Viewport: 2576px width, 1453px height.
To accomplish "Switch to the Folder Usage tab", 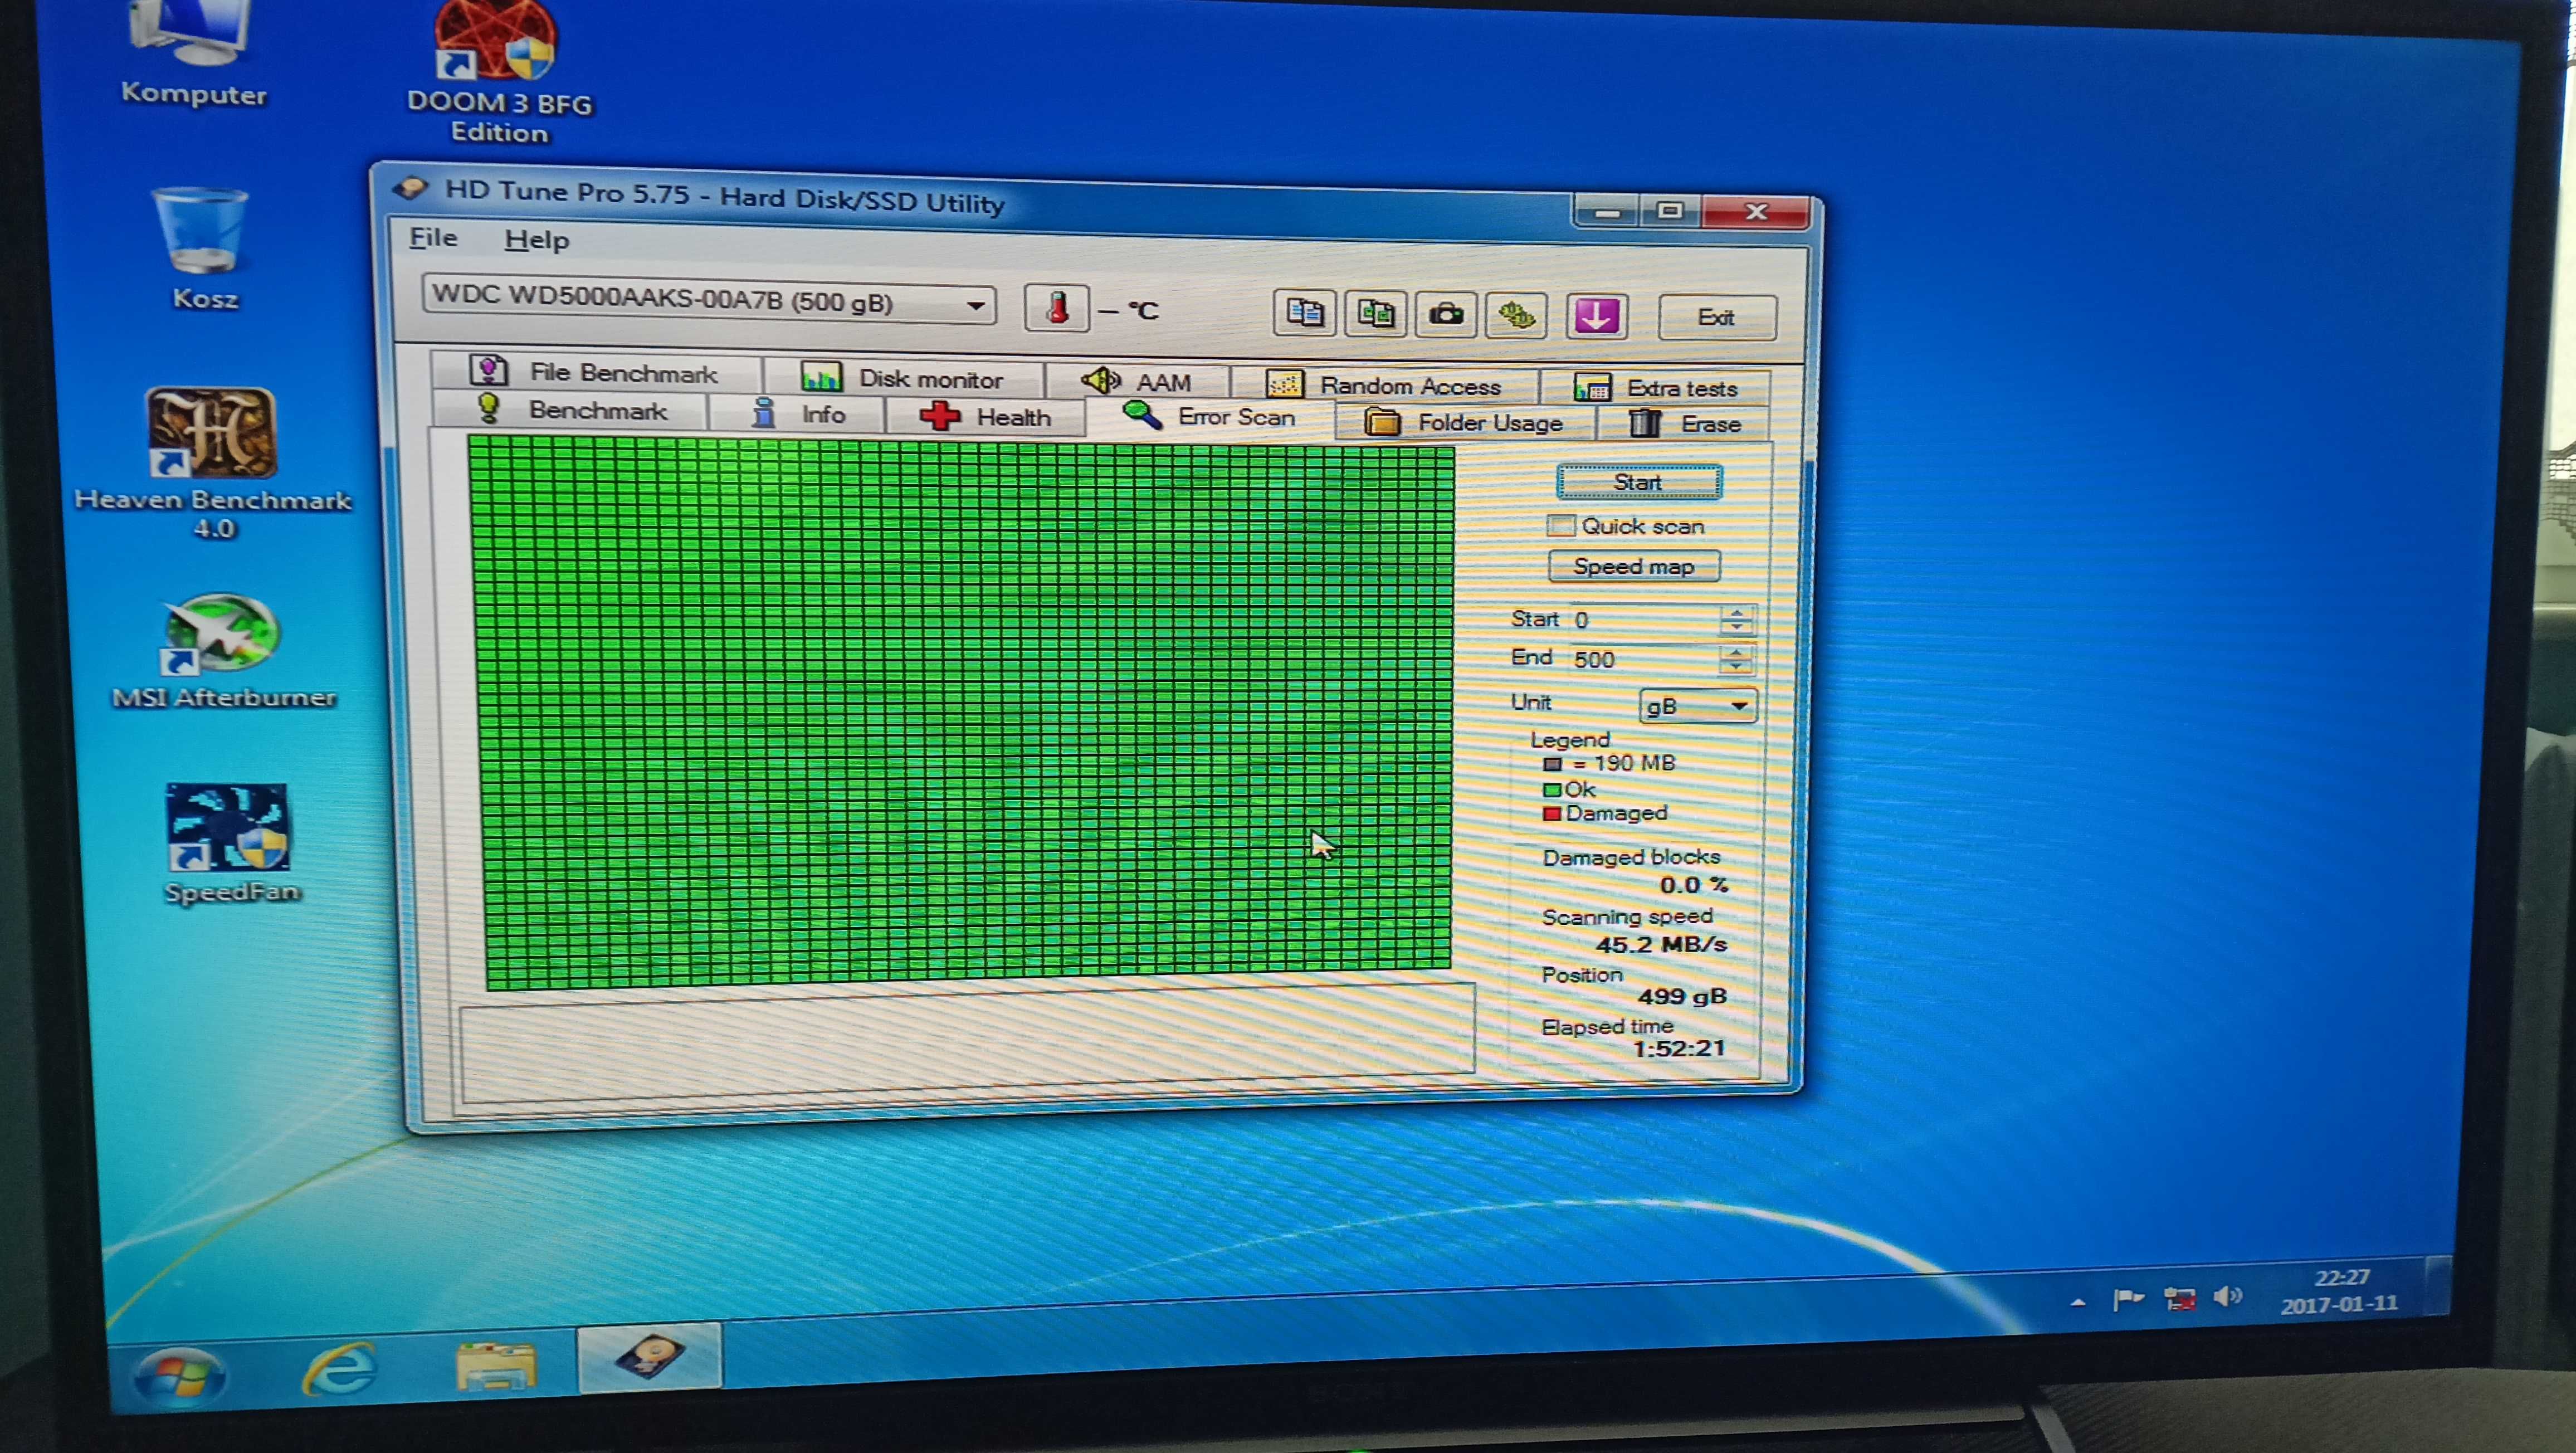I will [1466, 423].
